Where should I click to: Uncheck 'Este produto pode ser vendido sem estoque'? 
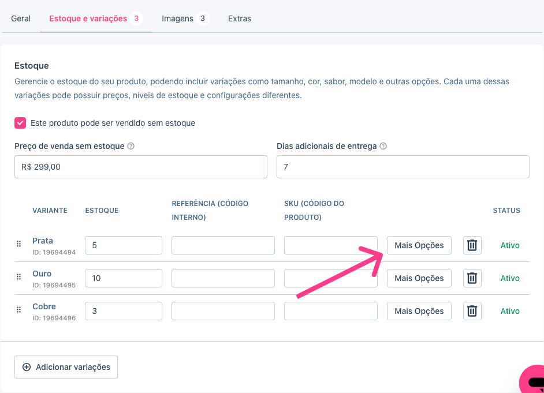(20, 123)
